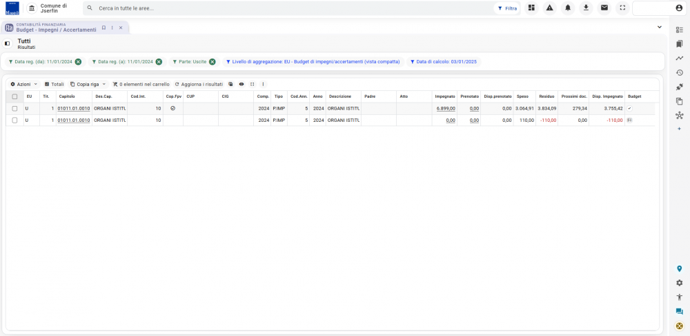Open the clipboard copy icon in right sidebar
This screenshot has width=690, height=336.
tap(679, 101)
